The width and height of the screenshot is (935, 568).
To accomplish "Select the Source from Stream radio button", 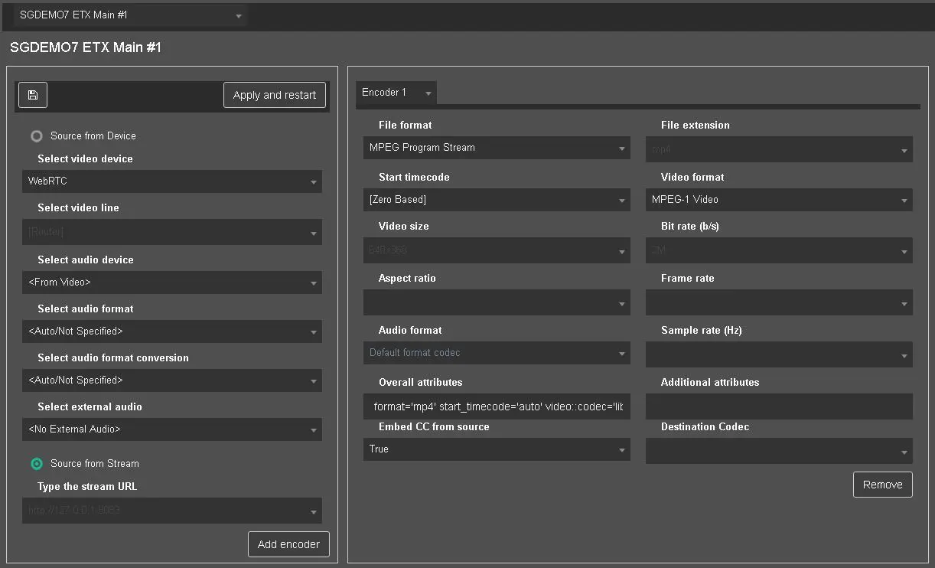I will click(x=37, y=464).
